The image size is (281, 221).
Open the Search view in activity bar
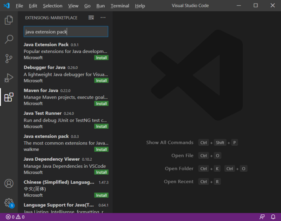coord(9,39)
